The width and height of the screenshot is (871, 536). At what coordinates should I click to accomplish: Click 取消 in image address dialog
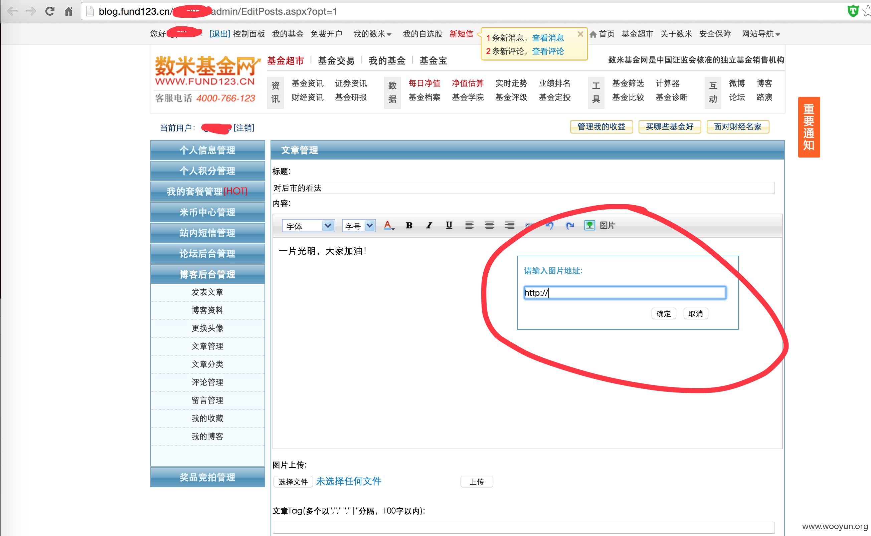tap(695, 314)
